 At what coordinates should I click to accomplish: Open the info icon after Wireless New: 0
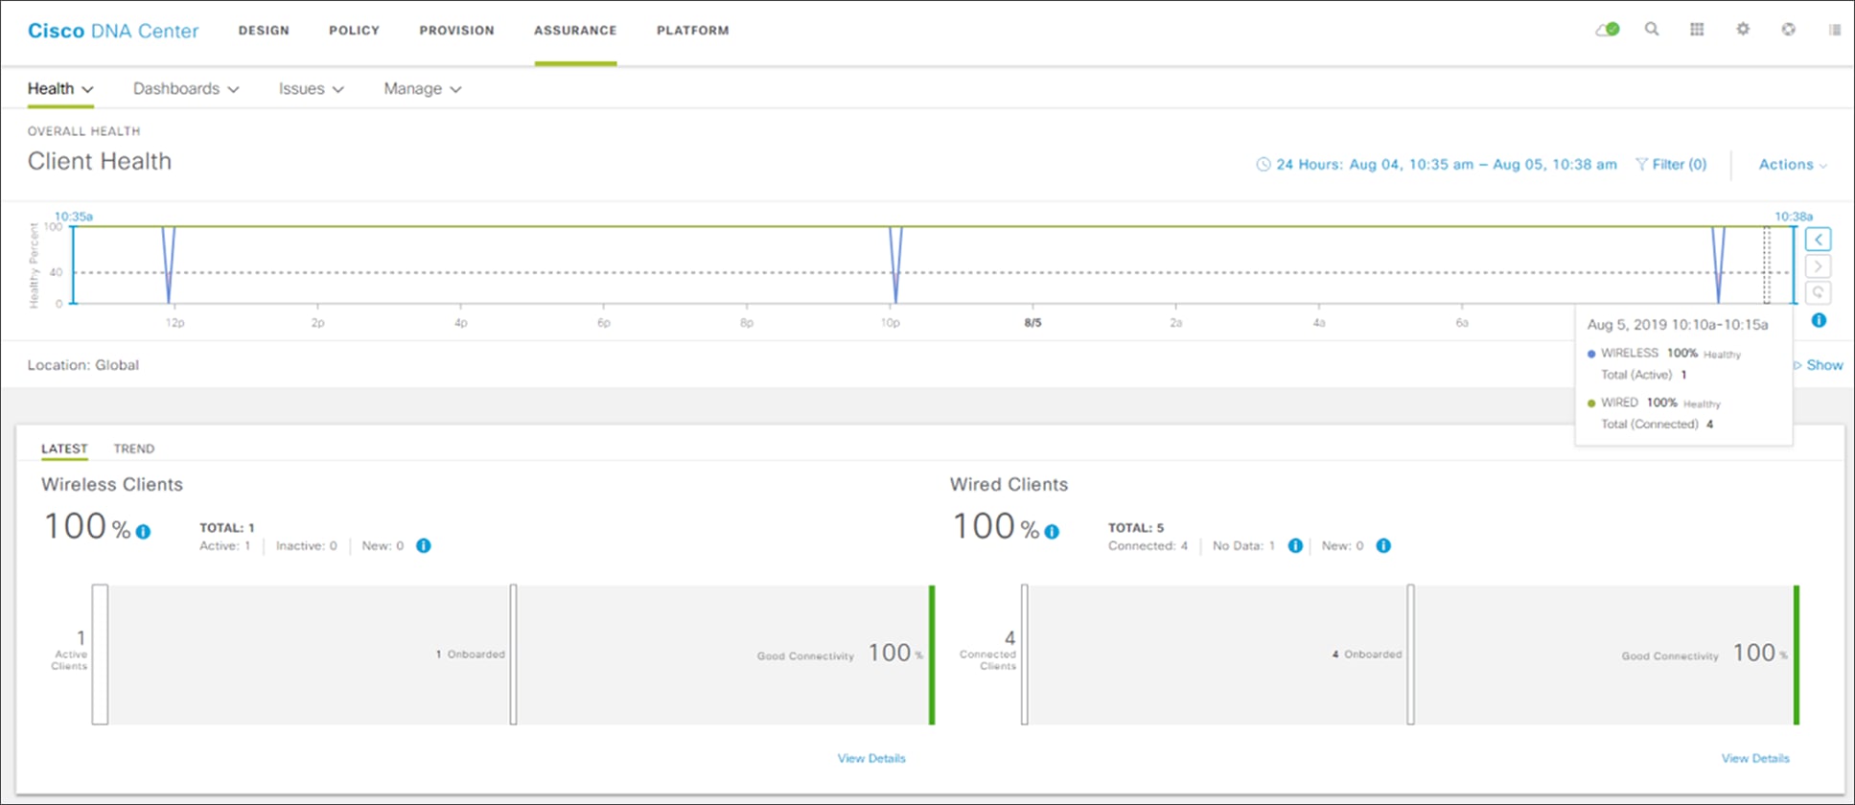[x=424, y=546]
